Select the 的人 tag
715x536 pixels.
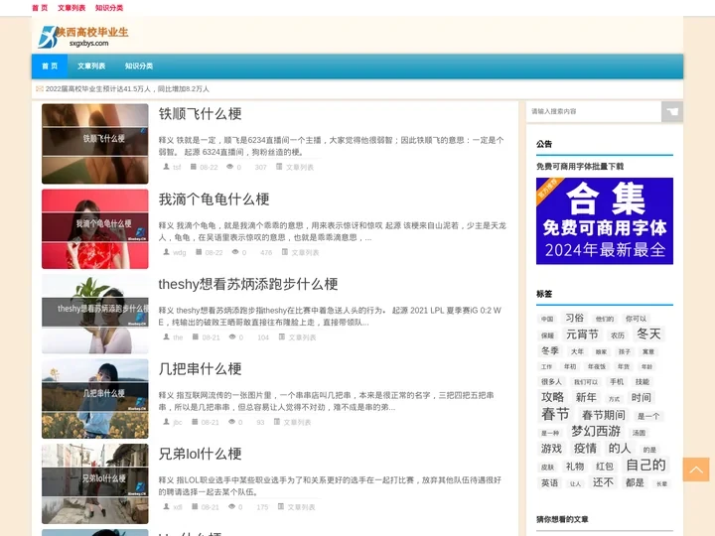[620, 449]
